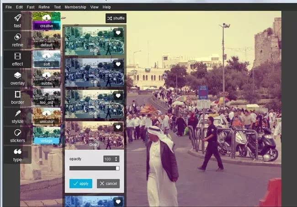The height and width of the screenshot is (207, 297).
Task: Choose the Carl effect thumbnail
Action: pos(94,73)
